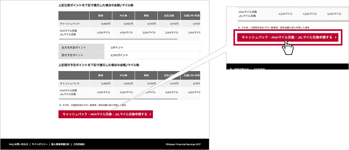The height and width of the screenshot is (150, 349).
Task: Click the apply button in the enlarged inset
Action: (288, 37)
